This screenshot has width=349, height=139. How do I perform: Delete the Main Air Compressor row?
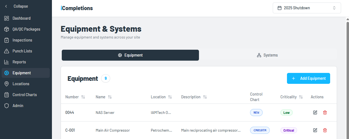(x=325, y=130)
